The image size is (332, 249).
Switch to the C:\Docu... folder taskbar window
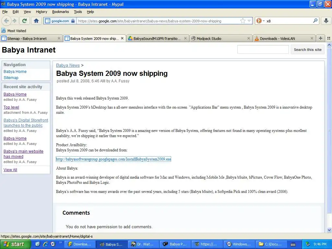(271, 244)
